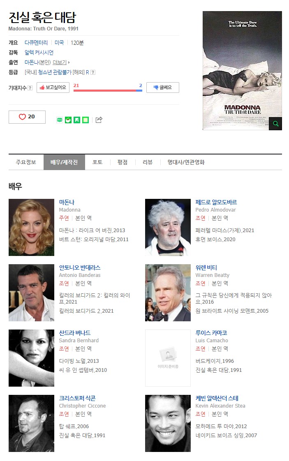Open the 주요정보 tab
This screenshot has width=289, height=461.
pos(26,162)
